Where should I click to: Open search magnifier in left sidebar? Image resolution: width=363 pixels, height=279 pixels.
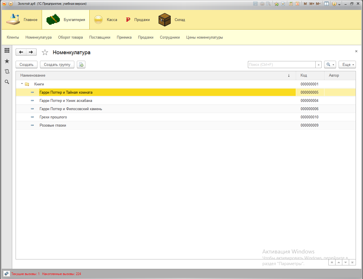(x=7, y=82)
